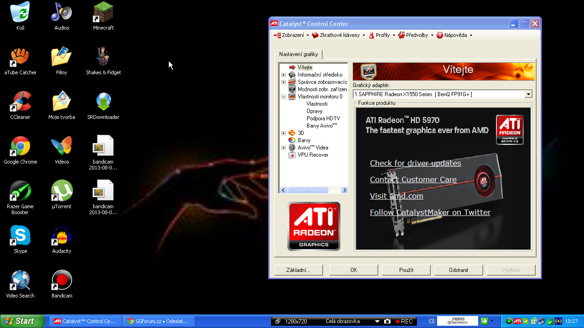Open the Contact Customer Care link
Image resolution: width=584 pixels, height=328 pixels.
(x=413, y=179)
